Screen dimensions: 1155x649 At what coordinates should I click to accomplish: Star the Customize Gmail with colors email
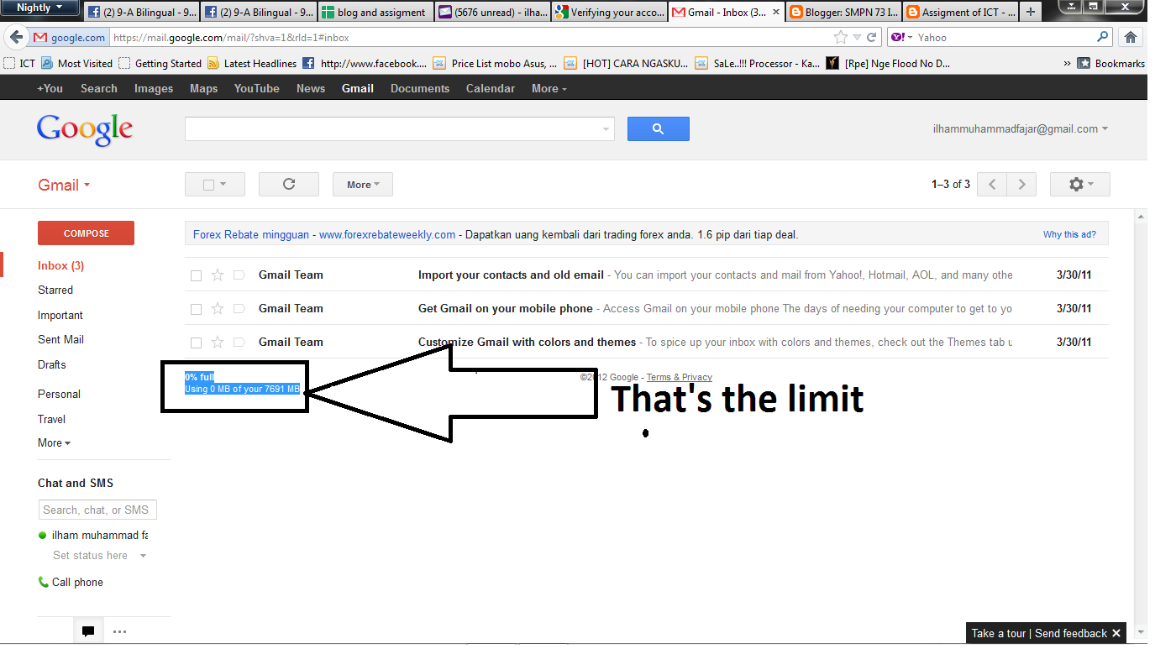[x=218, y=342]
